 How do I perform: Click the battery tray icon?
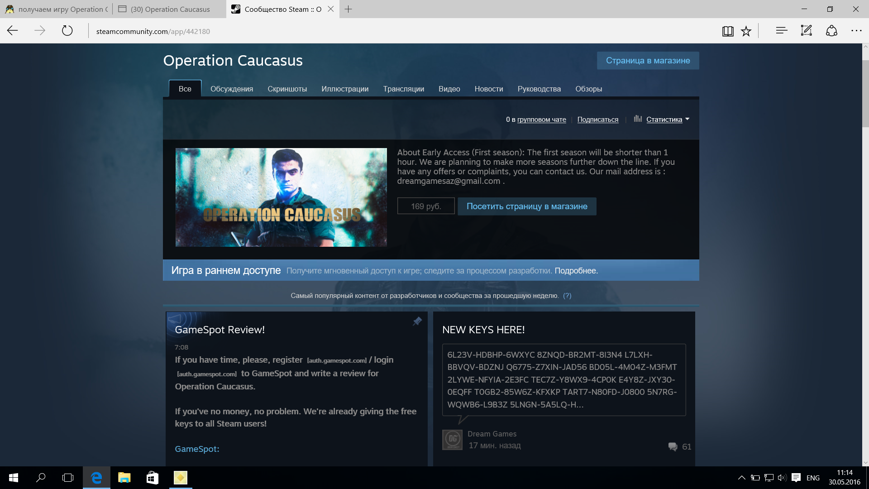(x=755, y=478)
